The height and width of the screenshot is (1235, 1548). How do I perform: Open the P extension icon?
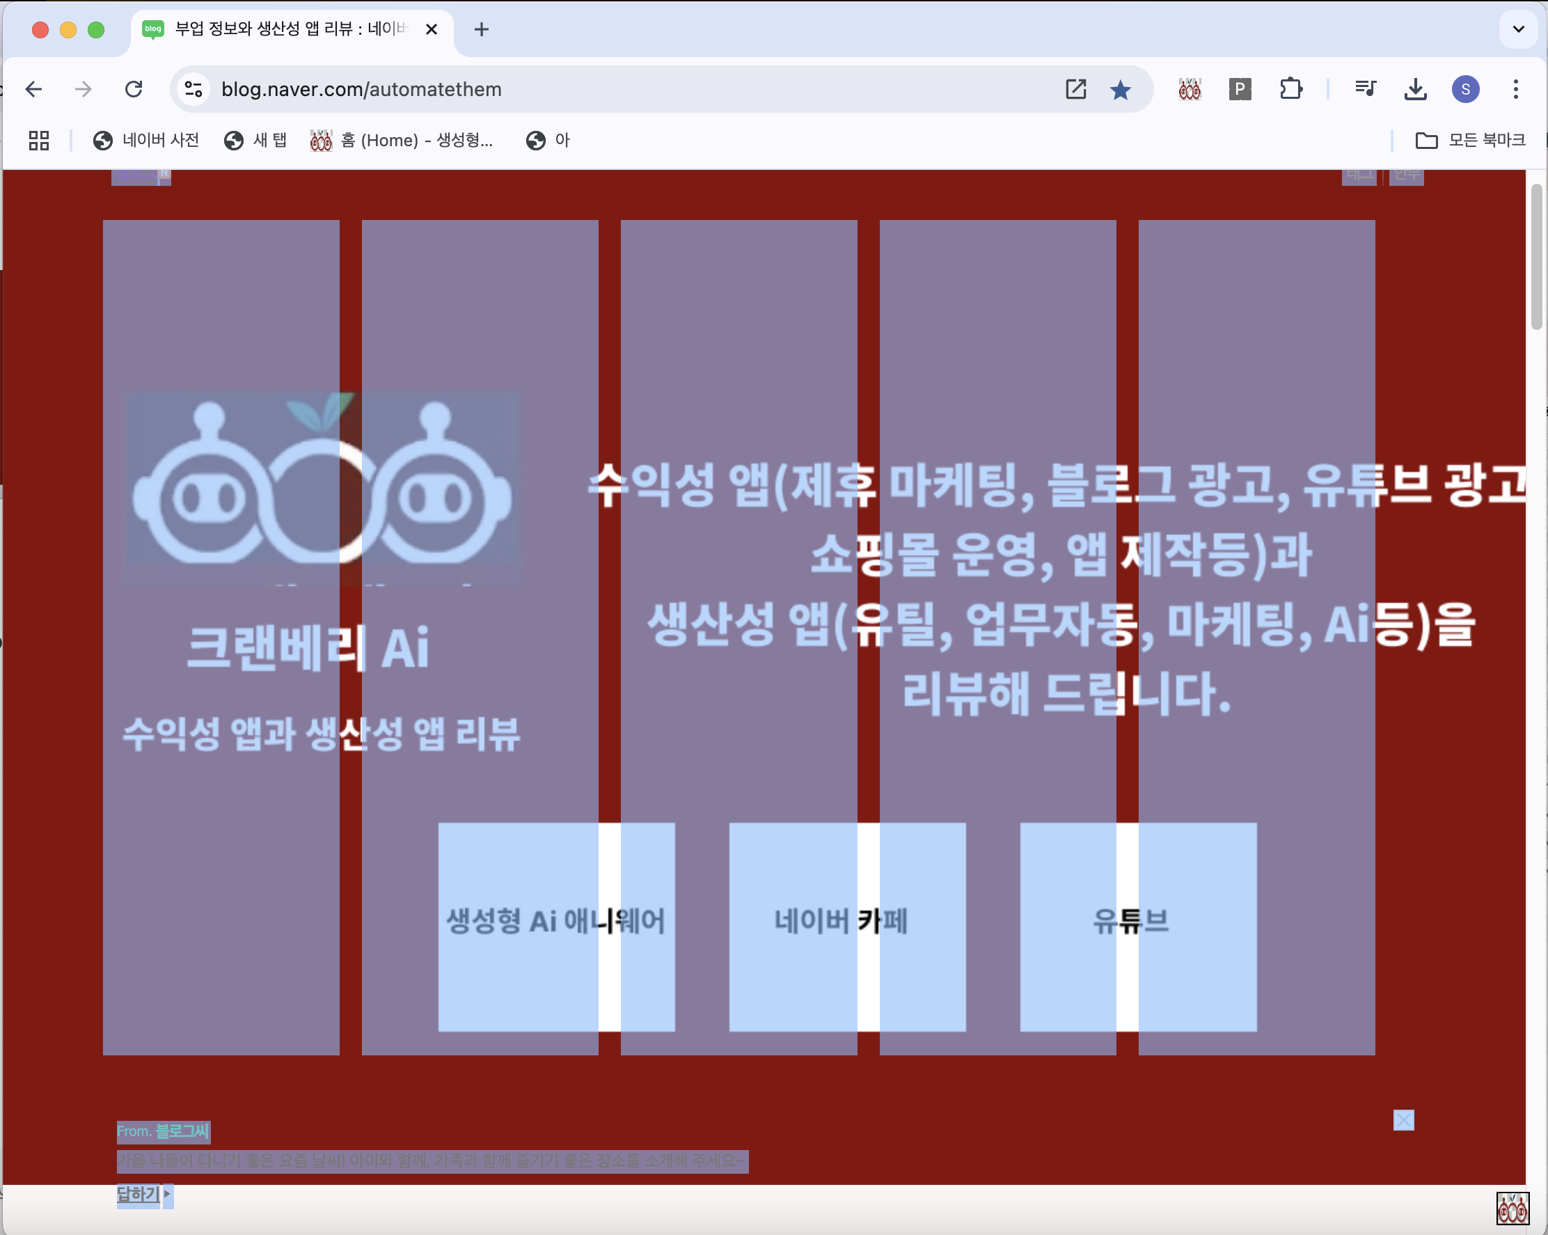tap(1240, 89)
